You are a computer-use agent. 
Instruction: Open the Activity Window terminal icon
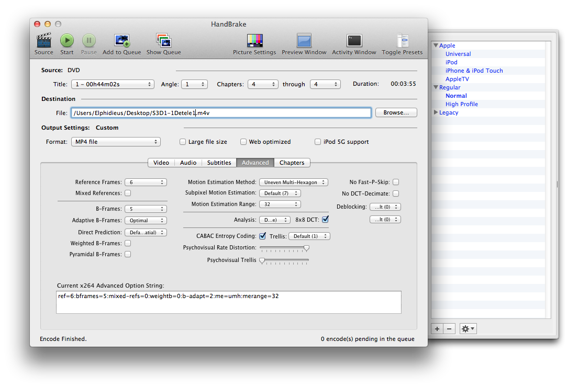click(x=354, y=40)
